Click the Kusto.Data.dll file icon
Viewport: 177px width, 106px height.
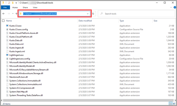point(7,40)
